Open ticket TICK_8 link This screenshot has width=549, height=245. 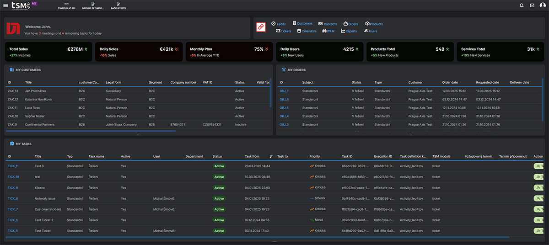[x=13, y=198]
